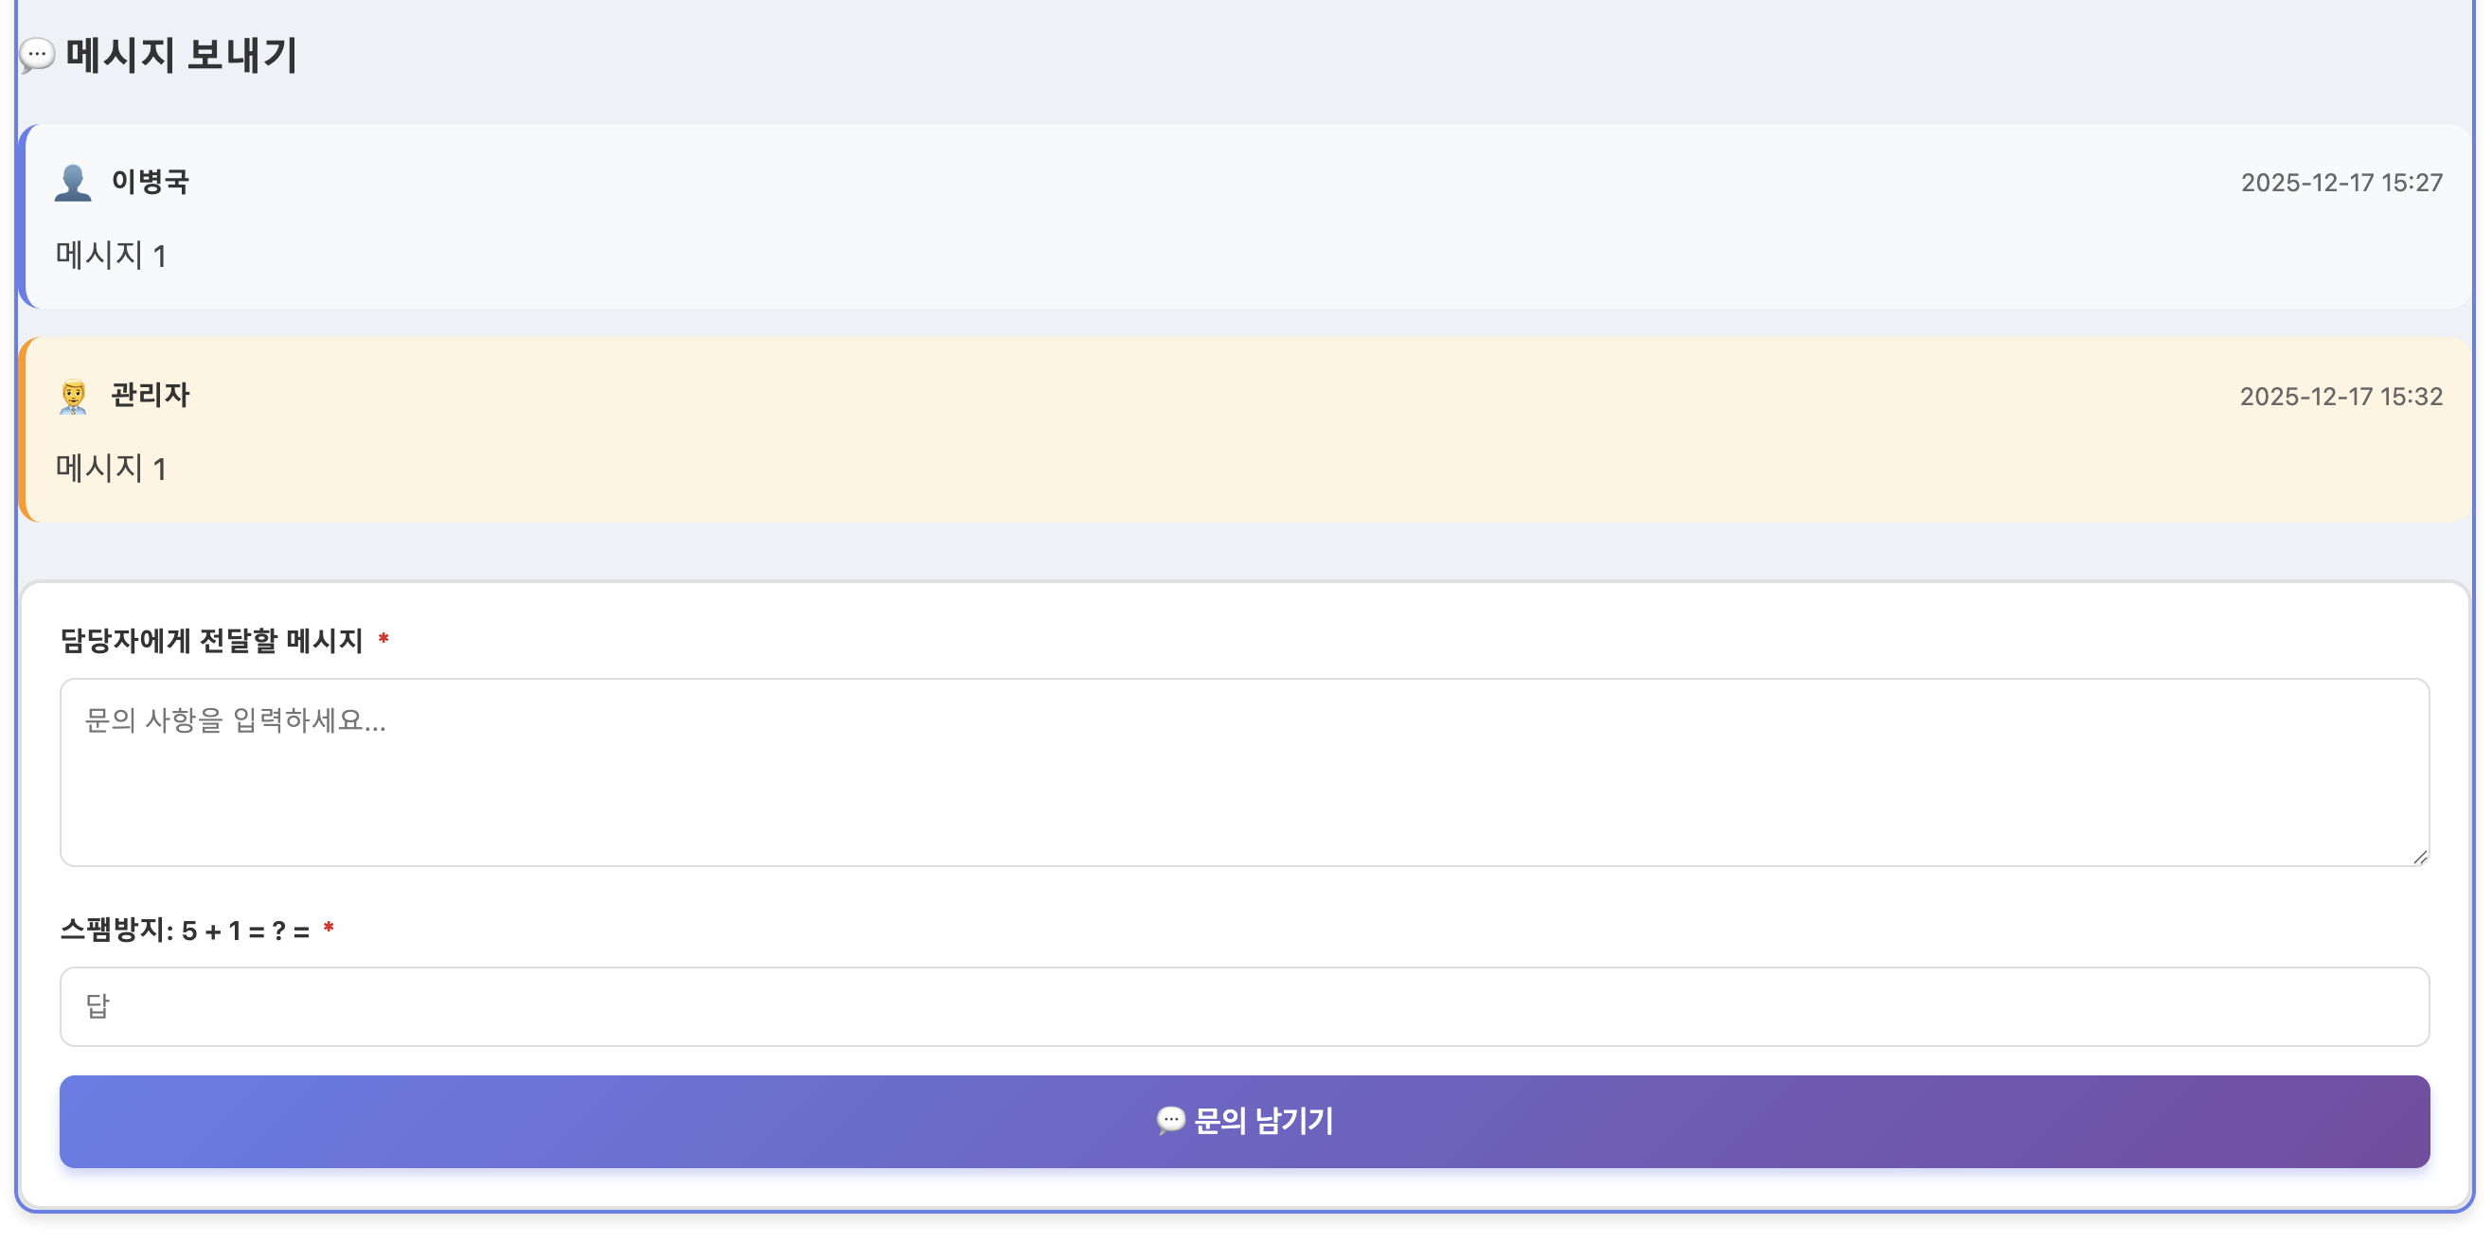Image resolution: width=2492 pixels, height=1242 pixels.
Task: Click the red asterisk after 담당자에게 전달할 메시지
Action: 383,639
